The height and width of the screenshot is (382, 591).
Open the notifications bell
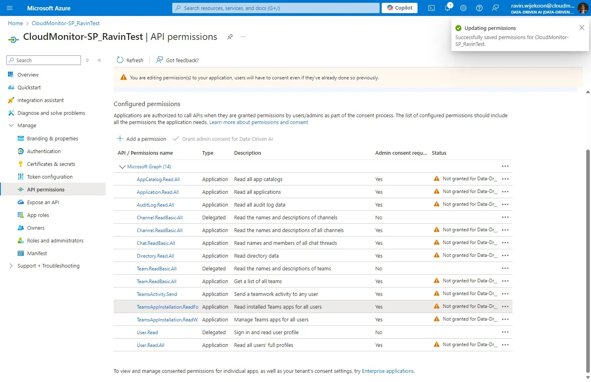click(x=447, y=8)
